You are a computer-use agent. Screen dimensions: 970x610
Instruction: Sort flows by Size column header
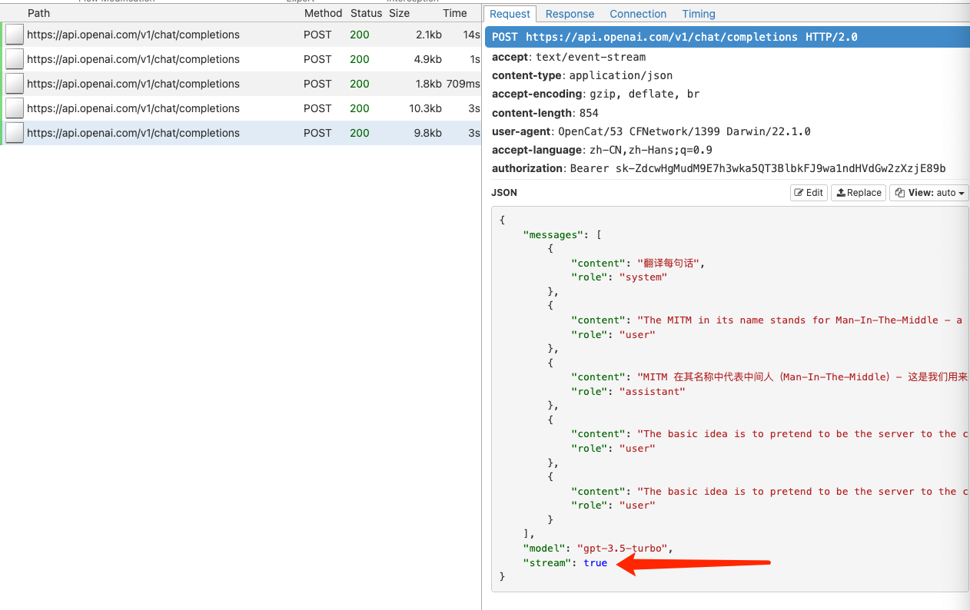coord(399,13)
